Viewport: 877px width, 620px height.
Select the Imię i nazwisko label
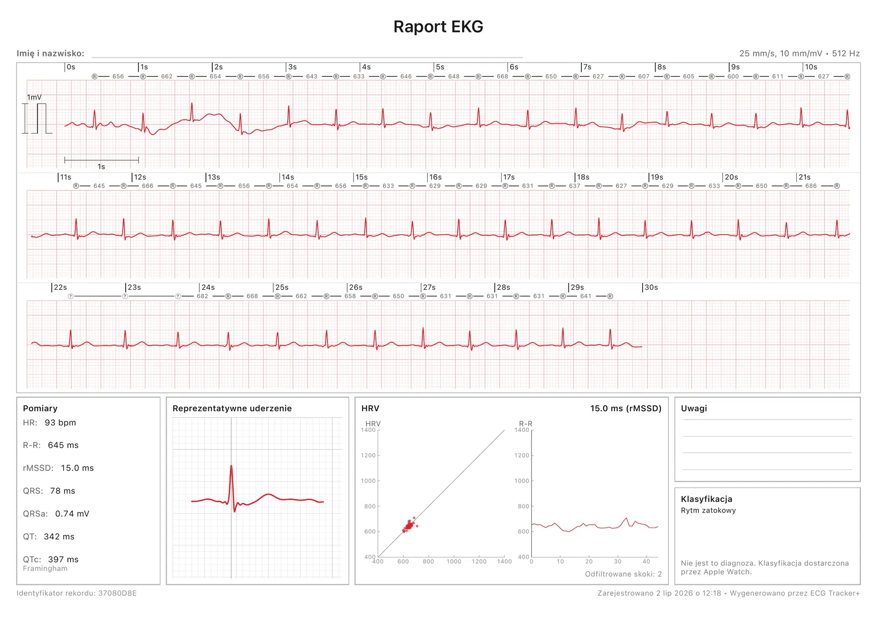[x=50, y=53]
